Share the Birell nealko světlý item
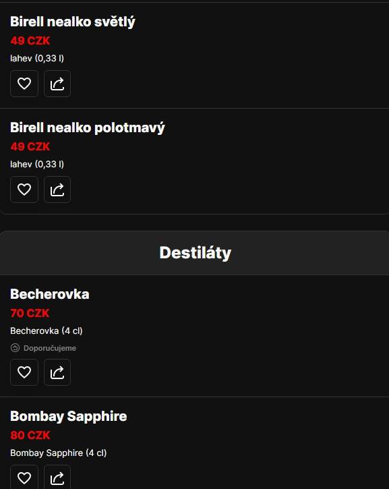Viewport: 389px width, 489px height. pos(57,84)
